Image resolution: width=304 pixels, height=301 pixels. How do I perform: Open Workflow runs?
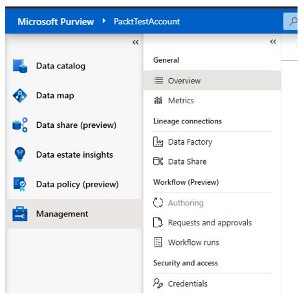click(212, 242)
